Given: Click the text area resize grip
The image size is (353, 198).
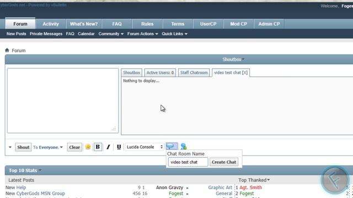Looking at the screenshot, I should click(x=114, y=128).
